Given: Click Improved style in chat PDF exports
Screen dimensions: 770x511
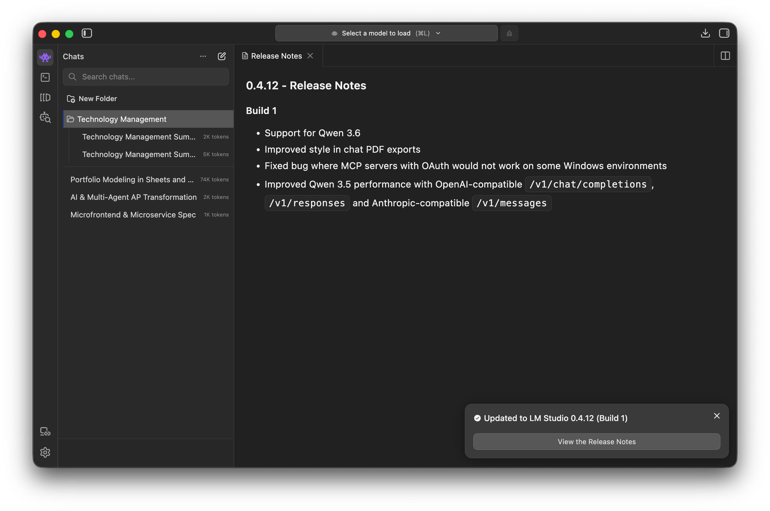Looking at the screenshot, I should pos(342,149).
